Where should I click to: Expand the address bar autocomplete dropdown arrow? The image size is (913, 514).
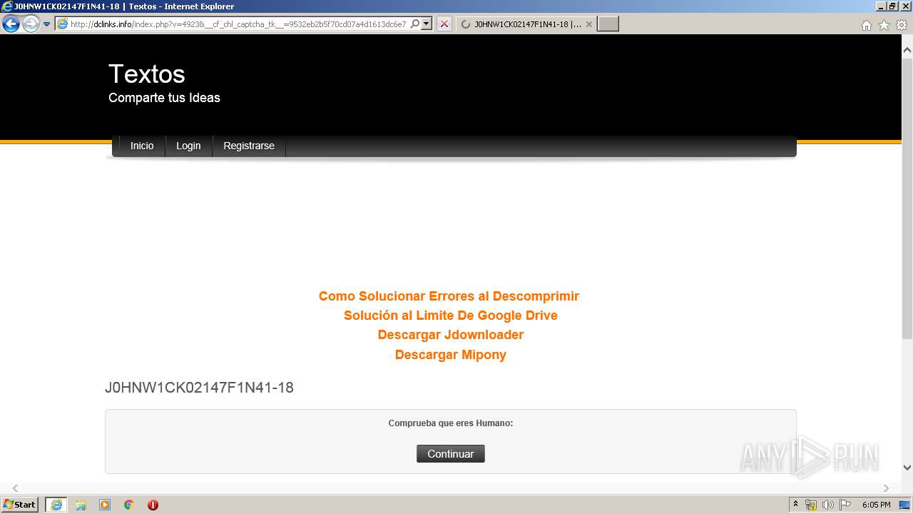click(x=427, y=24)
